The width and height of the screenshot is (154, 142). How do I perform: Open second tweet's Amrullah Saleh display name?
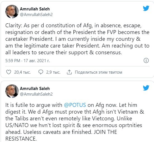click(x=35, y=89)
